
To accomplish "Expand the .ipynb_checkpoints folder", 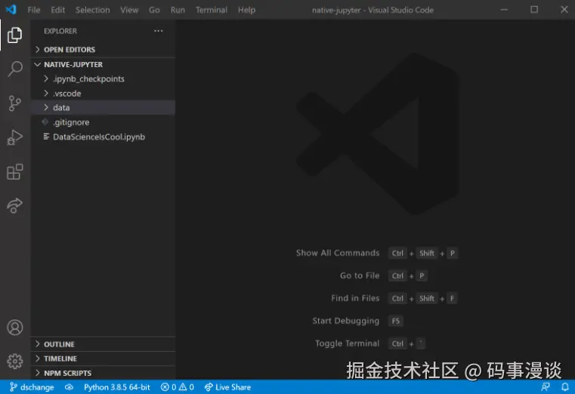I will point(104,78).
